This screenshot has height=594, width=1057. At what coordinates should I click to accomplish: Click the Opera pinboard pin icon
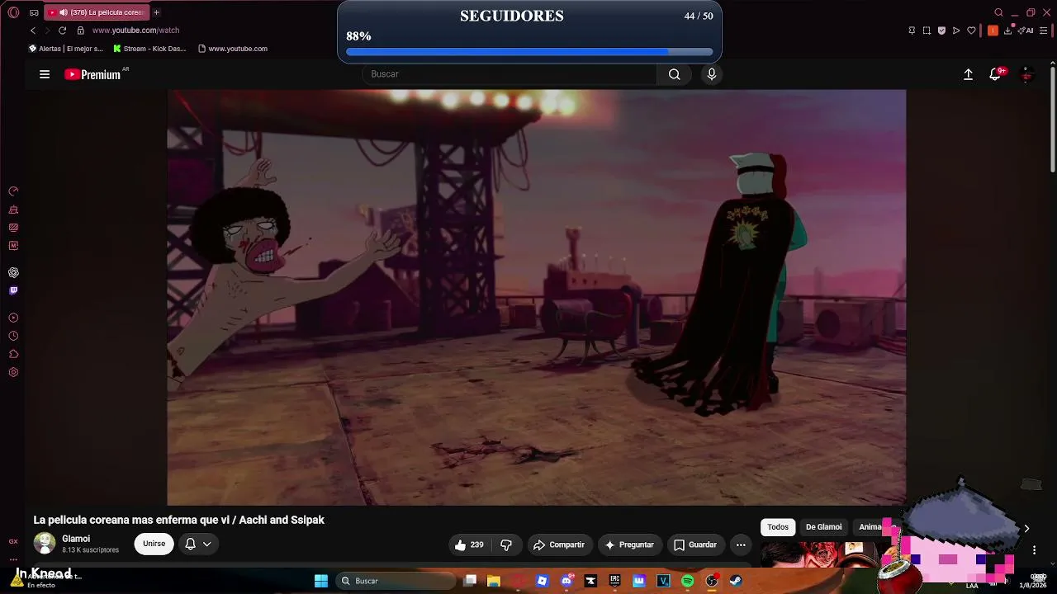click(912, 31)
